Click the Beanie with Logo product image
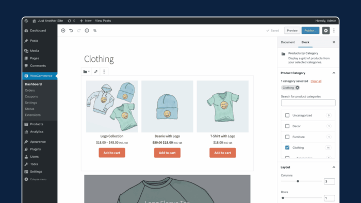361x203 pixels. pyautogui.click(x=168, y=107)
